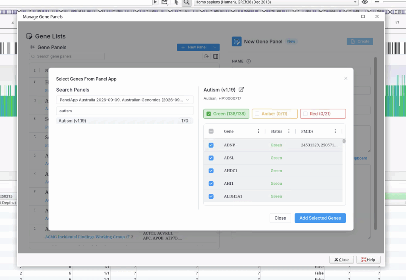
Task: Toggle the Amber (0/11) filter checkbox
Action: [257, 114]
